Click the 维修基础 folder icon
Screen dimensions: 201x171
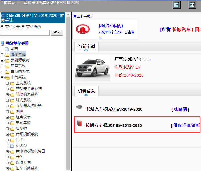[x=7, y=55]
